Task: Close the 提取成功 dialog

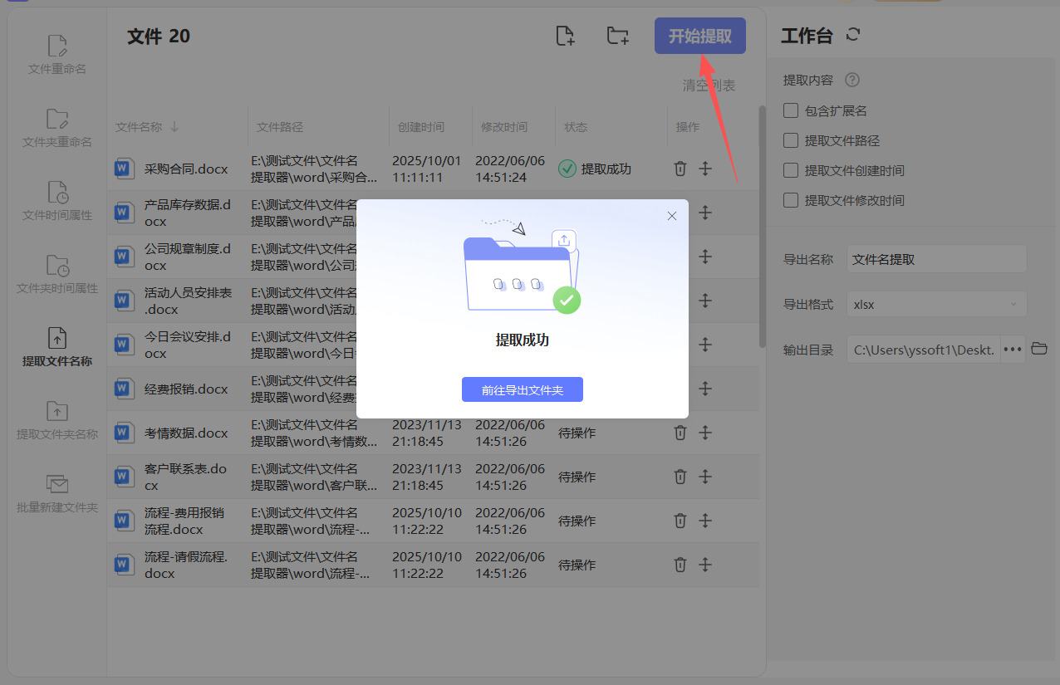Action: pyautogui.click(x=672, y=216)
